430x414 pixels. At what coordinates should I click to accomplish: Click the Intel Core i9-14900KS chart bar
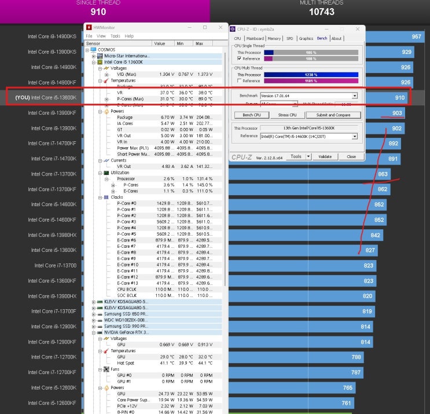pyautogui.click(x=395, y=36)
